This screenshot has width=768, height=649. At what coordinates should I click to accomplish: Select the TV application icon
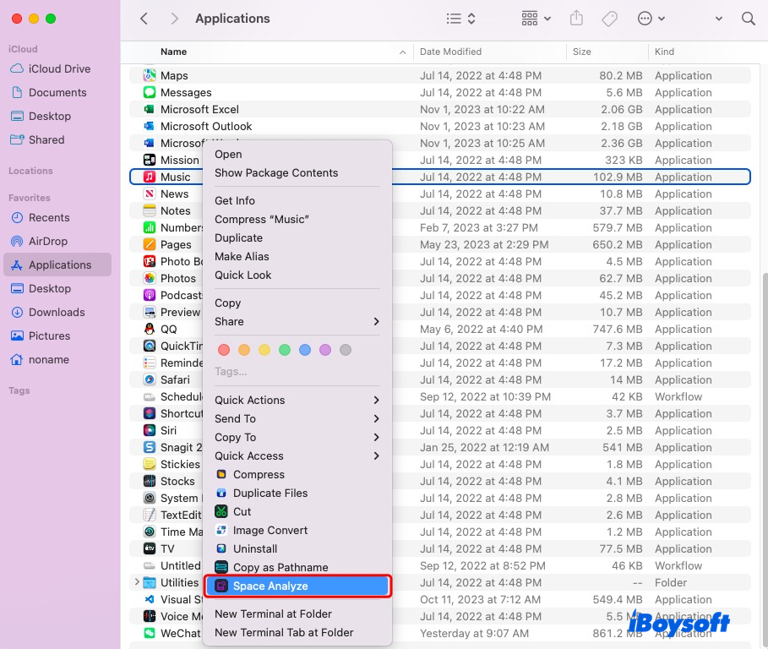(x=149, y=548)
